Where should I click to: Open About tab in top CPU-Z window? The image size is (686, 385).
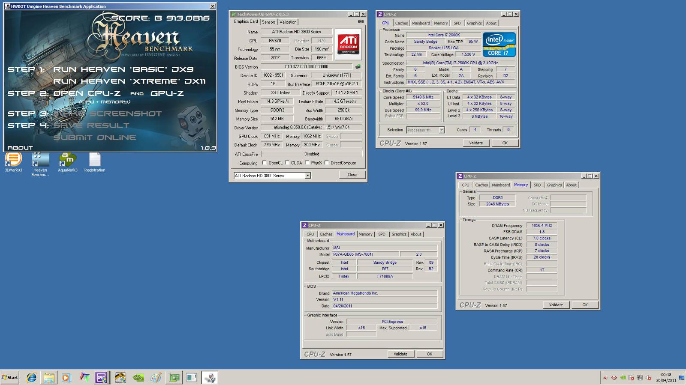[x=491, y=24]
